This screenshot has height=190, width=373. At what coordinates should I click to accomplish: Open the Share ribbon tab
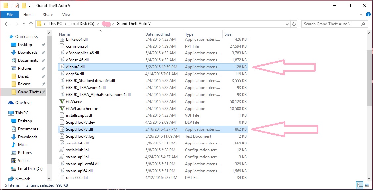(48, 15)
